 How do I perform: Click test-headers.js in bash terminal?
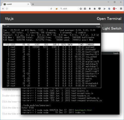pos(80,96)
